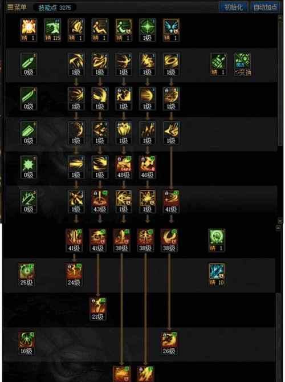Select the green skill labeled 精 115
285x382 pixels.
tap(52, 30)
